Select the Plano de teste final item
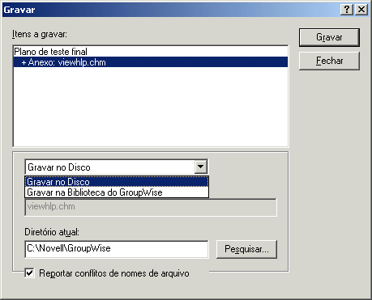Viewport: 372px width, 300px height. point(151,52)
